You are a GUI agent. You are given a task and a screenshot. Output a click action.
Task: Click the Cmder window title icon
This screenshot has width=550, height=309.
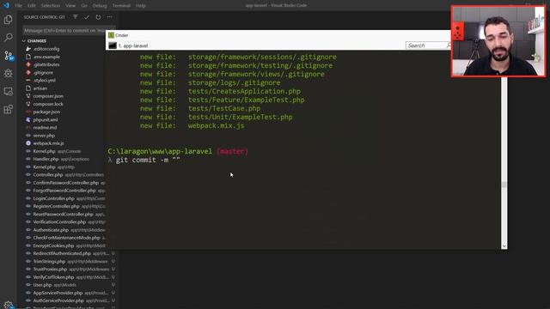pyautogui.click(x=111, y=35)
